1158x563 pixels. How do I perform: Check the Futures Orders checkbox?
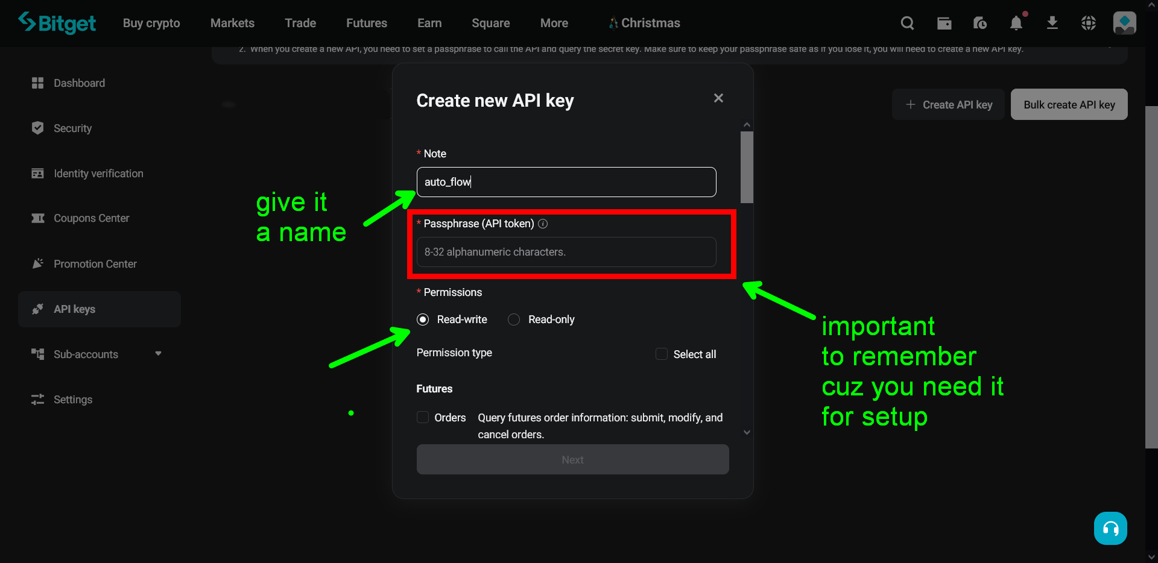[423, 417]
